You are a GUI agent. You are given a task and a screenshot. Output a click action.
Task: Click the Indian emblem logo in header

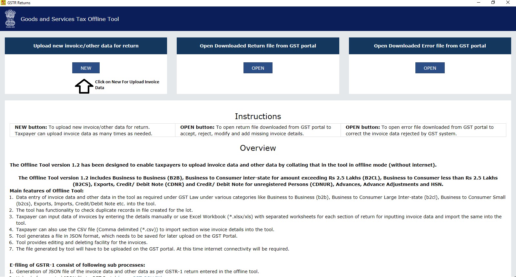[x=10, y=19]
